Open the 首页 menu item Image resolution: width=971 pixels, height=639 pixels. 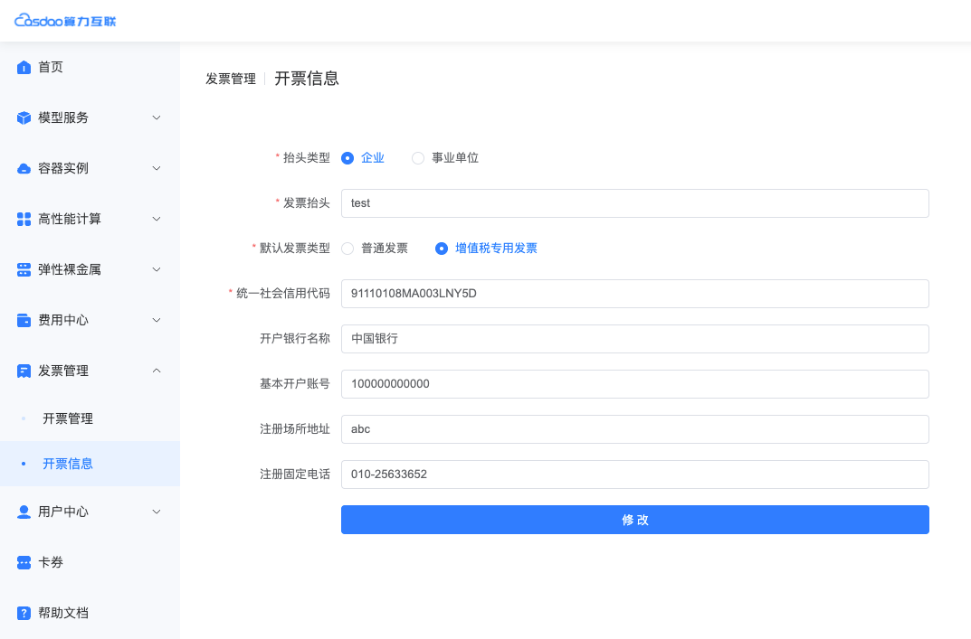pyautogui.click(x=90, y=67)
